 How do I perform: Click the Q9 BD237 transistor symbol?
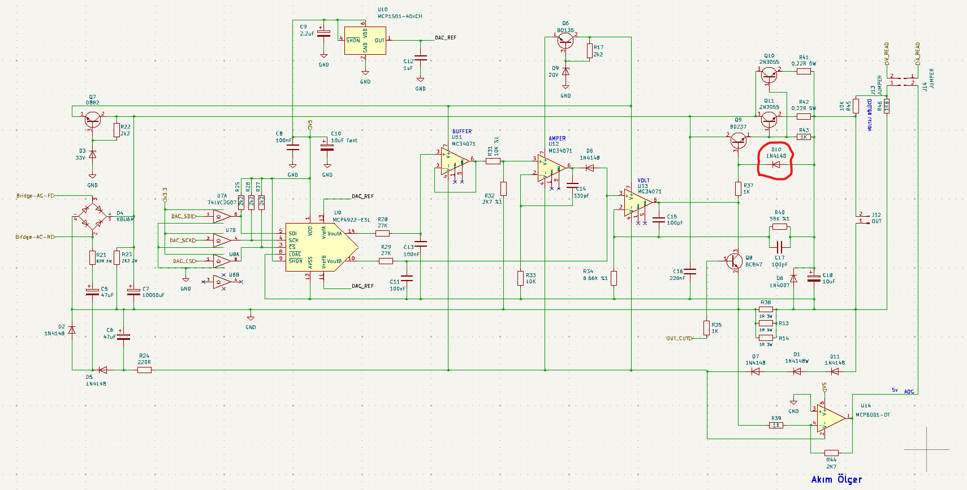[738, 141]
